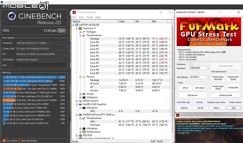Open the File menu in HWMonitor
243x143 pixels.
[x=74, y=17]
